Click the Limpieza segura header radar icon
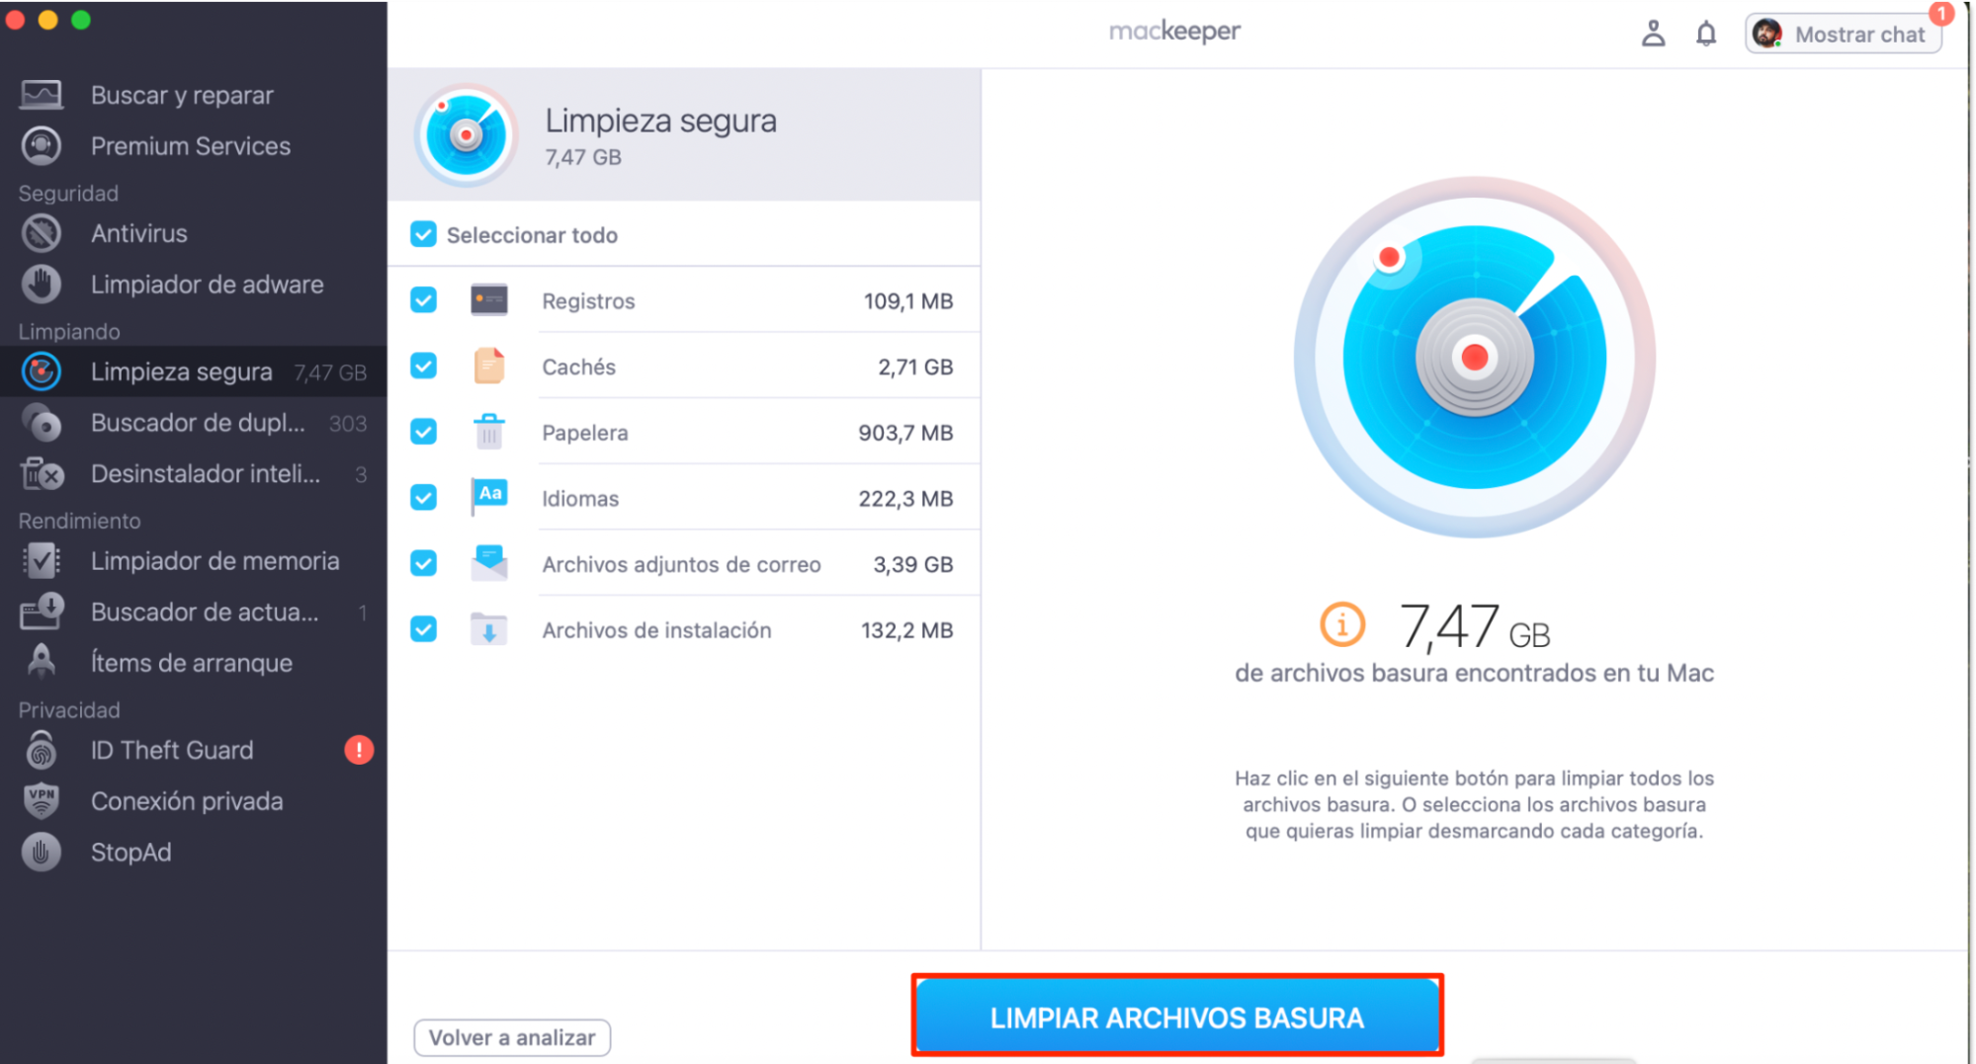The image size is (1976, 1064). 466,134
